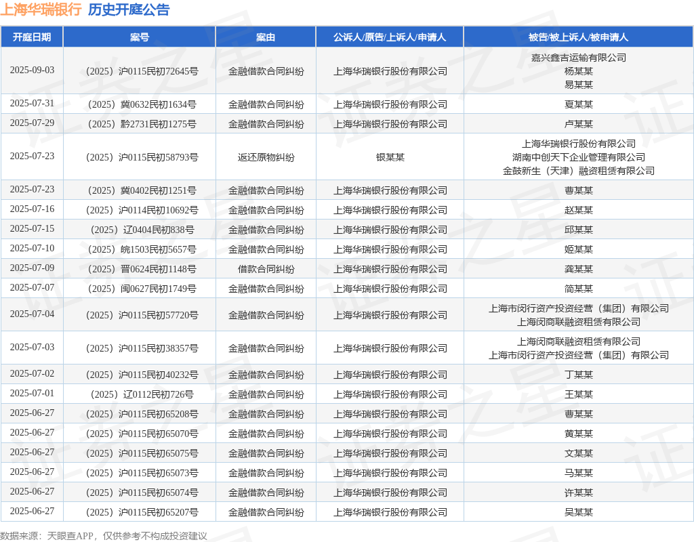Click defendant 夏某某

[579, 104]
